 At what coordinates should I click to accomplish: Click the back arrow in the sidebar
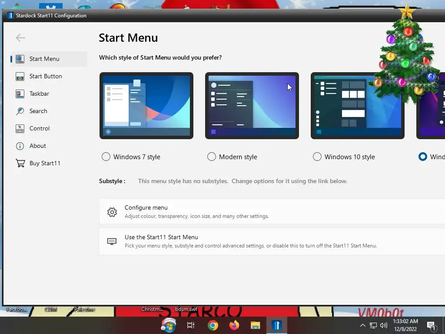(x=20, y=38)
